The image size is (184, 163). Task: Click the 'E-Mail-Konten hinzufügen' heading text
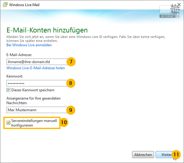[47, 30]
